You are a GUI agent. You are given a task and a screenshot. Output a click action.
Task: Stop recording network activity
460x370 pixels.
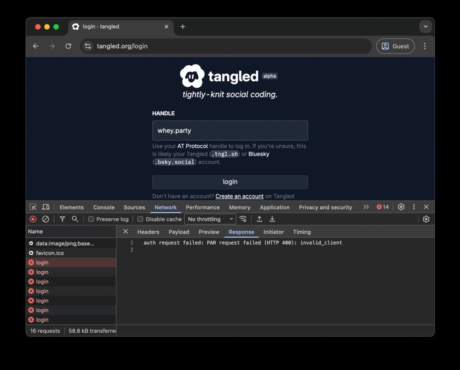coord(33,219)
